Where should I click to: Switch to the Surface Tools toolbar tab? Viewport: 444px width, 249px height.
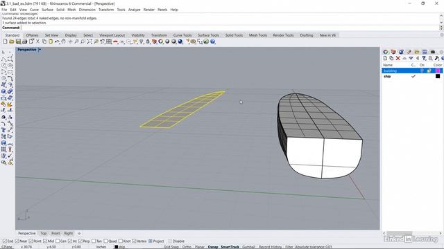pyautogui.click(x=208, y=35)
